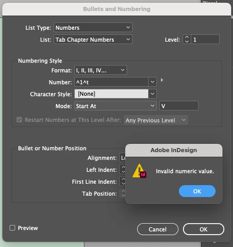This screenshot has height=247, width=233.
Task: Open the Any Previous Level dropdown
Action: (x=156, y=120)
